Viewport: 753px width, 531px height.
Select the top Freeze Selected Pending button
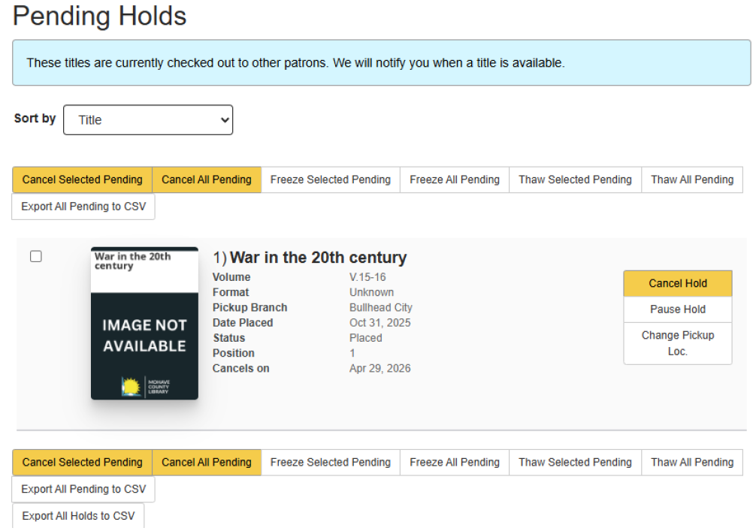coord(330,180)
